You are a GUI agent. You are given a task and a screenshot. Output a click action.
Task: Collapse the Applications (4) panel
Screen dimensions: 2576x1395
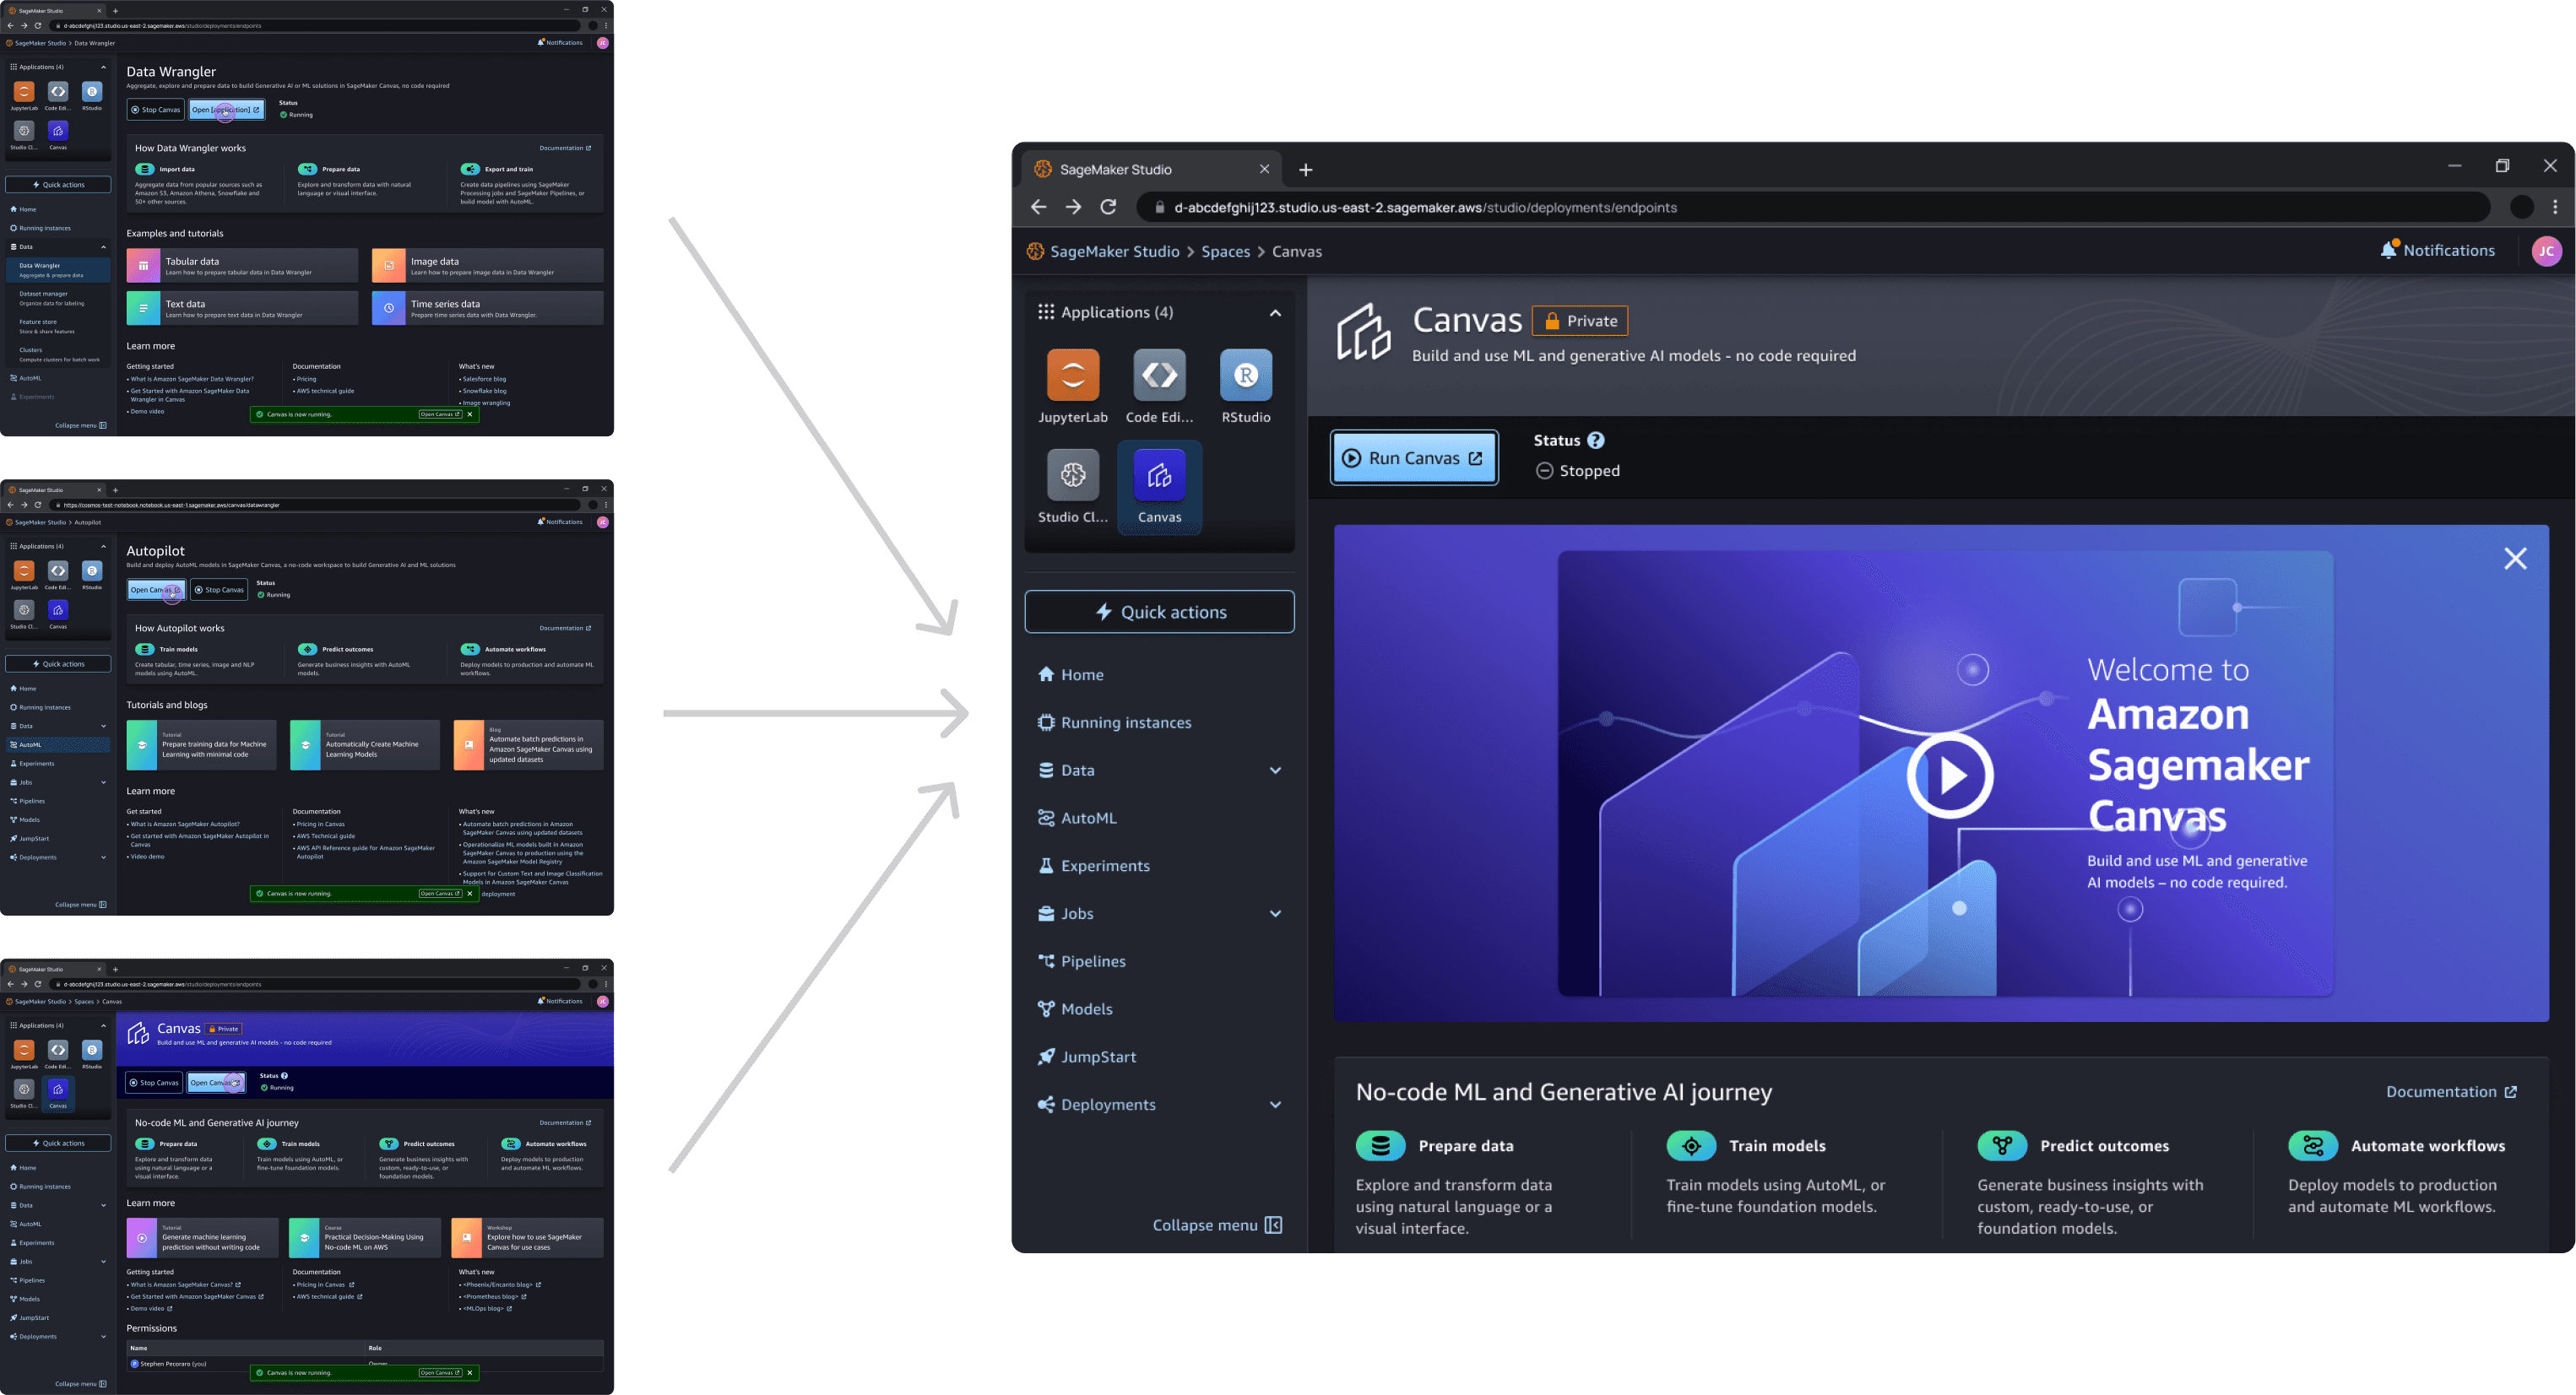1275,313
